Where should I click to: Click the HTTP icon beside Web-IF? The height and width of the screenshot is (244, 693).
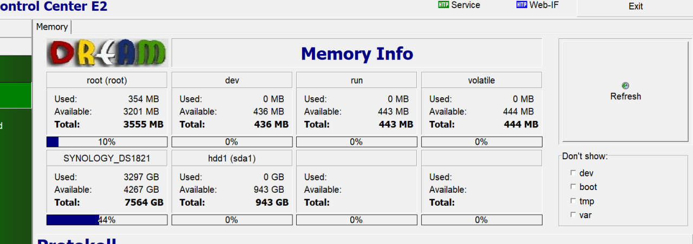pyautogui.click(x=521, y=5)
